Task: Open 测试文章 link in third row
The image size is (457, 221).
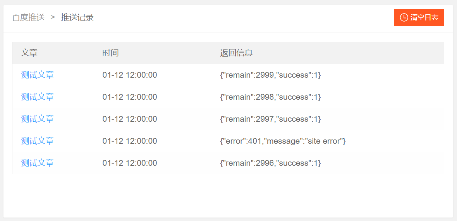Action: (x=37, y=119)
